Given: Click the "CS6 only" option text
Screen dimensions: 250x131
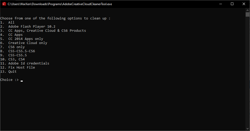Looking at the screenshot, I should (x=16, y=47).
